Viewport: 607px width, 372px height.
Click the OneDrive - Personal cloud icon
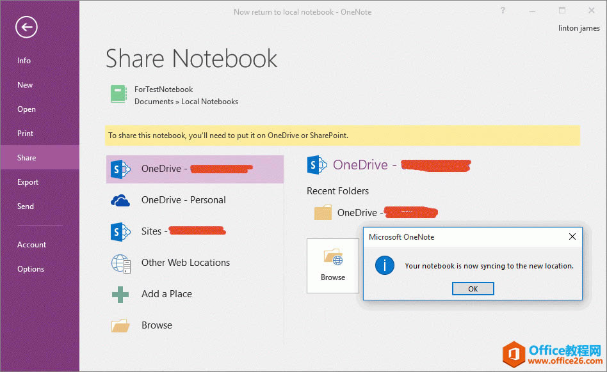pos(120,200)
